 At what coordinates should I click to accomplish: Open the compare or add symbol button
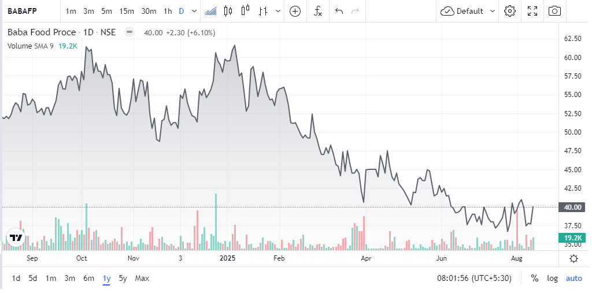click(295, 12)
